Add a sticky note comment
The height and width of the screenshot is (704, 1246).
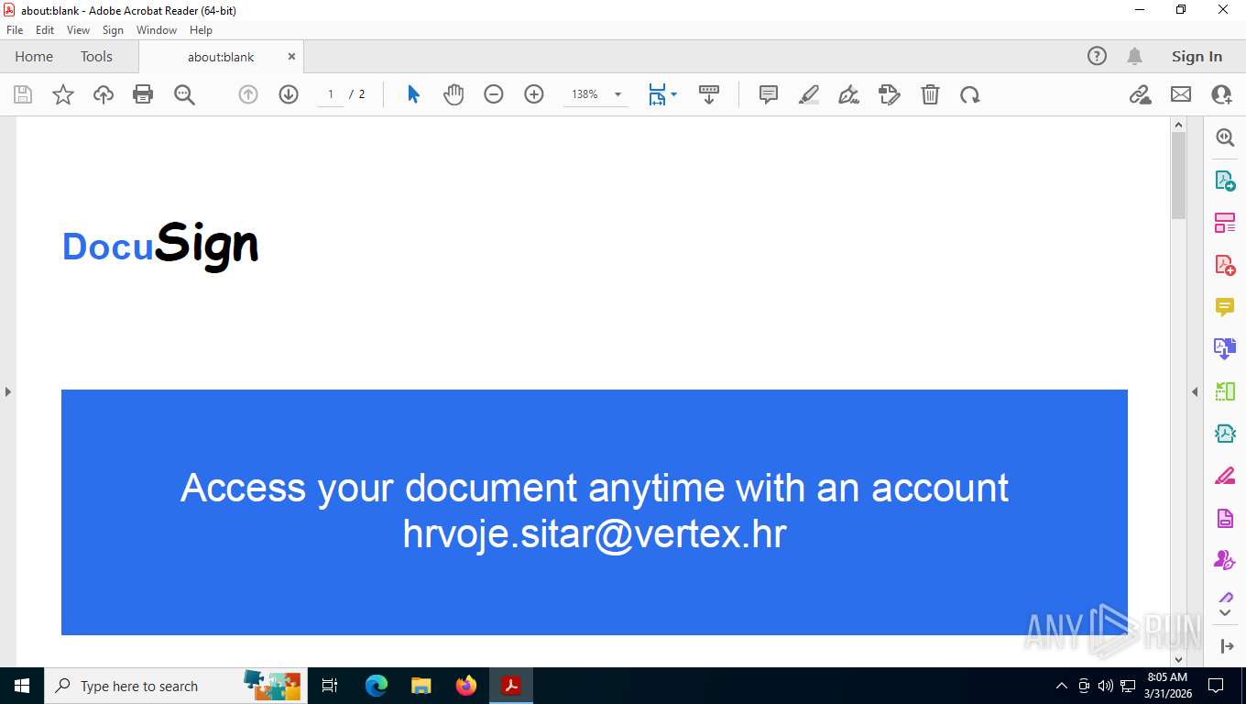(769, 94)
